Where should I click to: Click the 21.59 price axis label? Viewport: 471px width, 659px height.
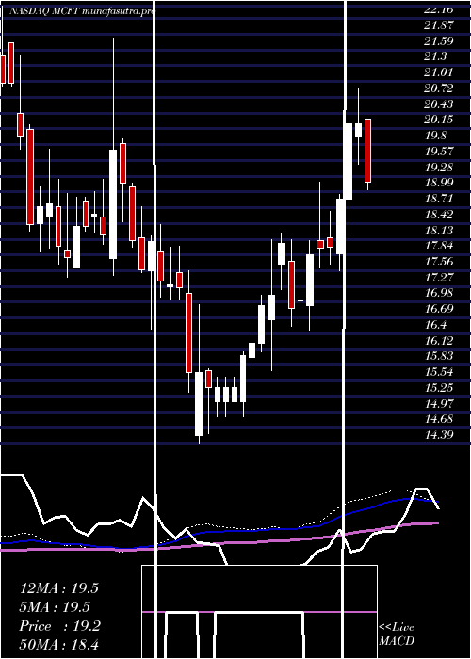[x=439, y=41]
